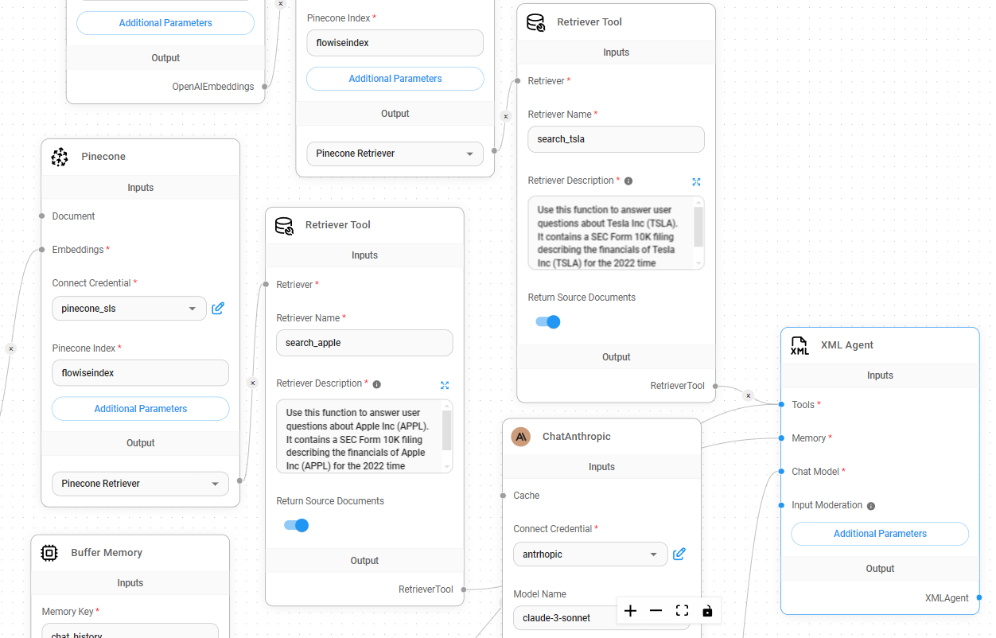Click Additional Parameters below pinecone_sls index
Screen dimensions: 996x638
141,409
